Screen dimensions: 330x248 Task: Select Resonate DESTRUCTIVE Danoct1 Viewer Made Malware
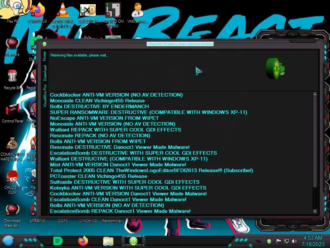coord(120,147)
